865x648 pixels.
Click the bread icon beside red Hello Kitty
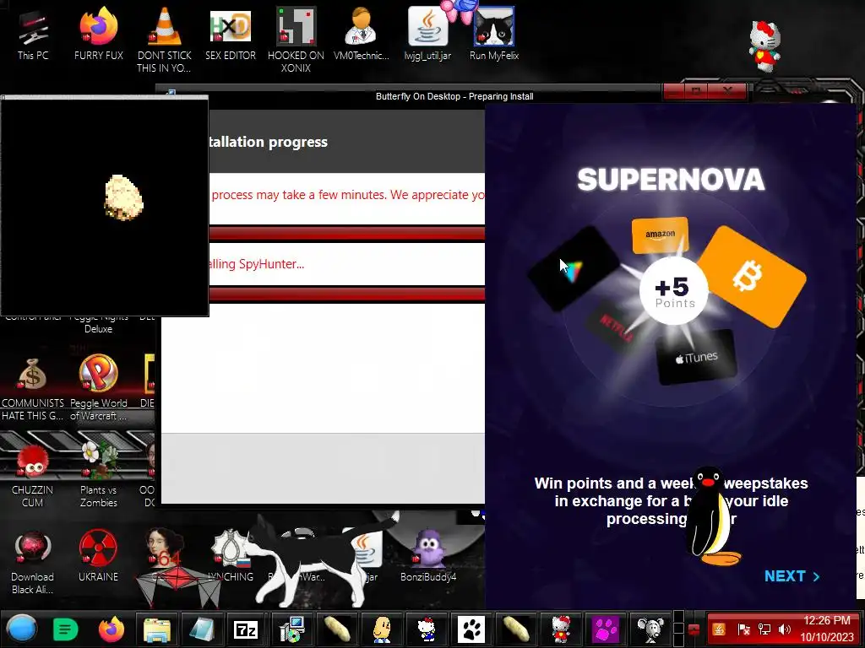(x=516, y=629)
